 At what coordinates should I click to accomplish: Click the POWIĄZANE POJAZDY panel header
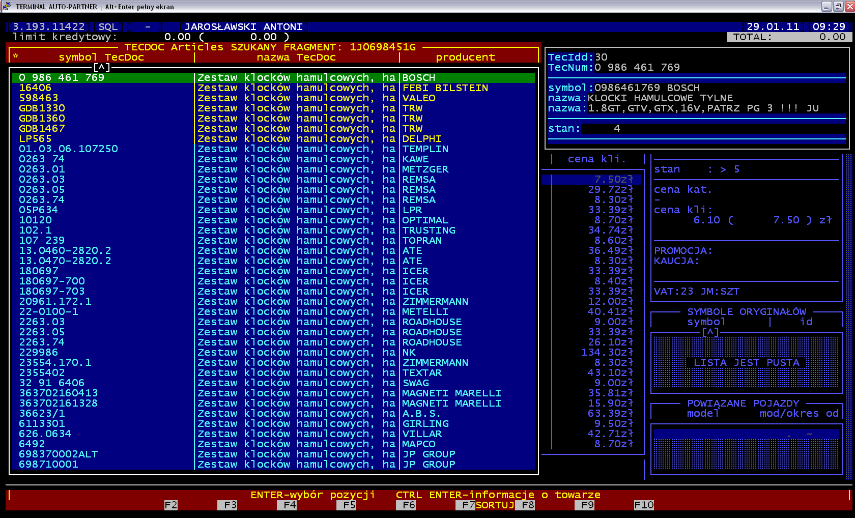click(743, 403)
